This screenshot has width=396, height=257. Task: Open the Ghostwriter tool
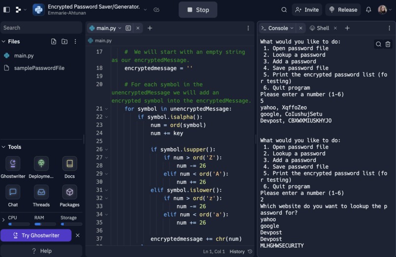13,167
